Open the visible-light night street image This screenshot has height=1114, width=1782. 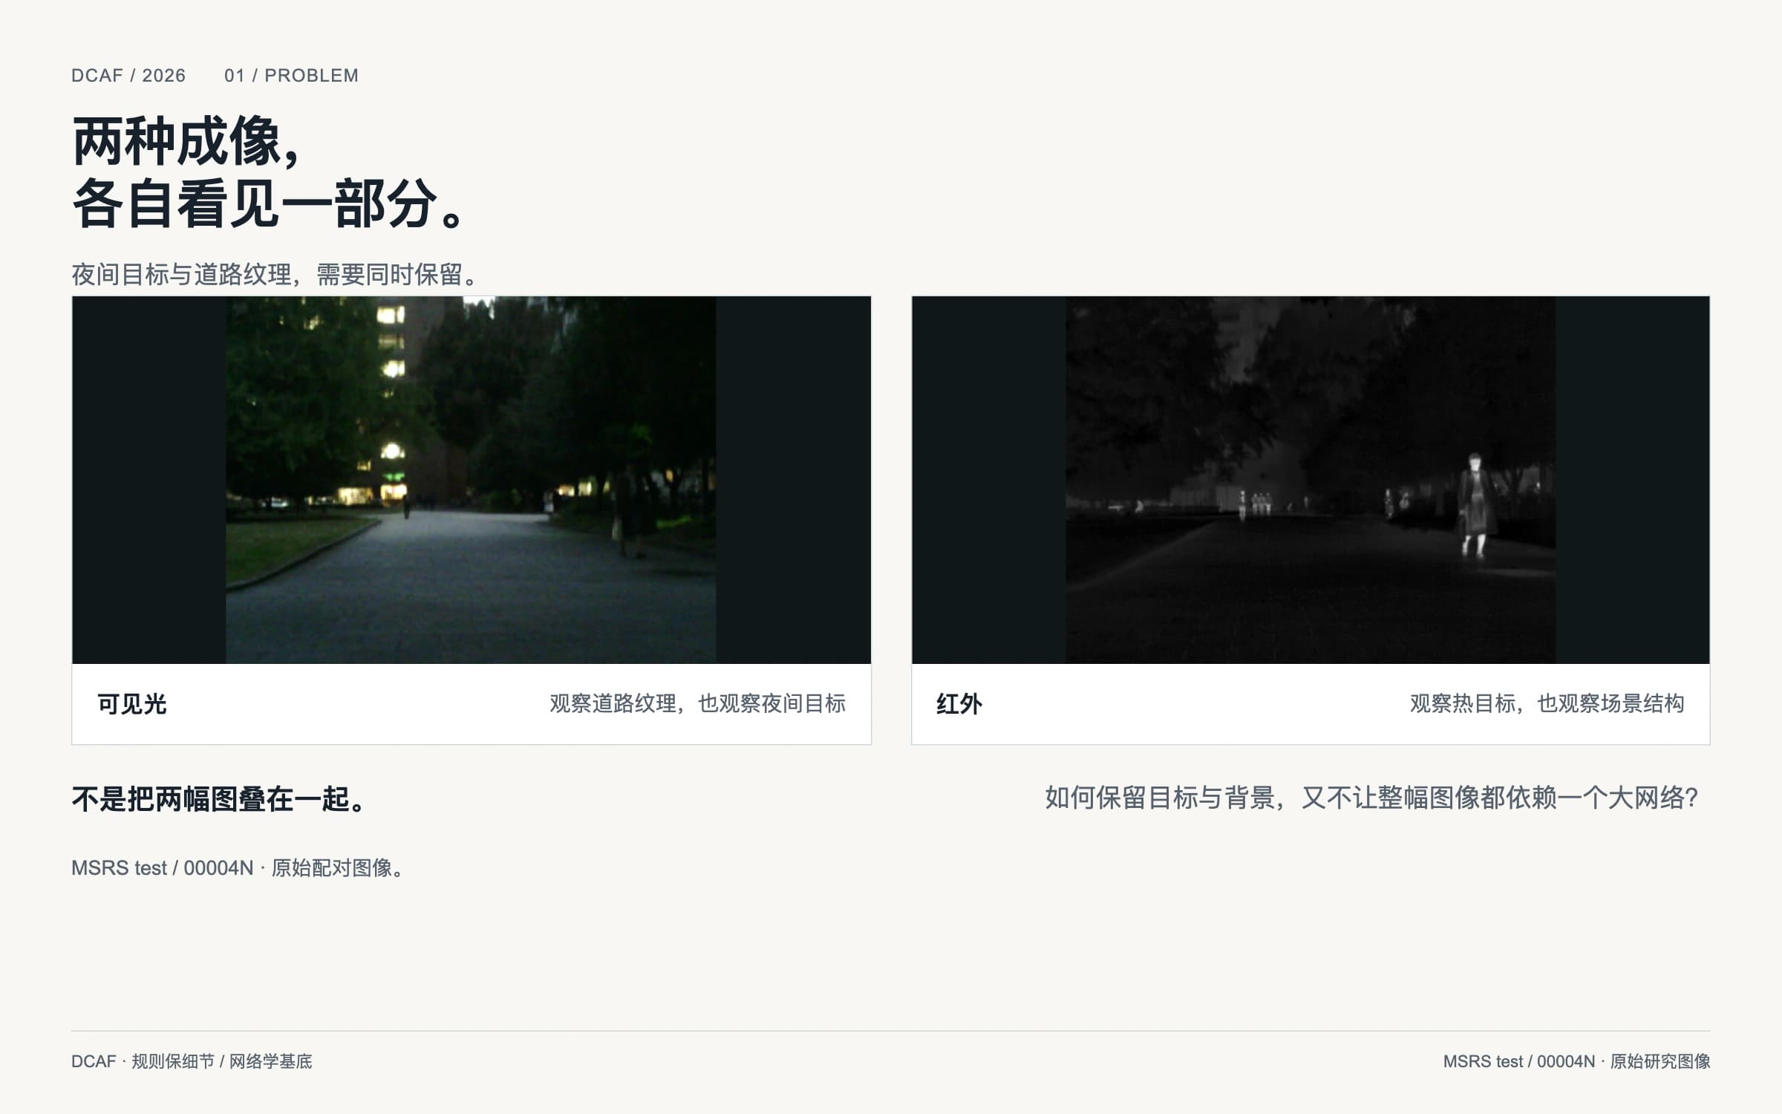point(471,480)
